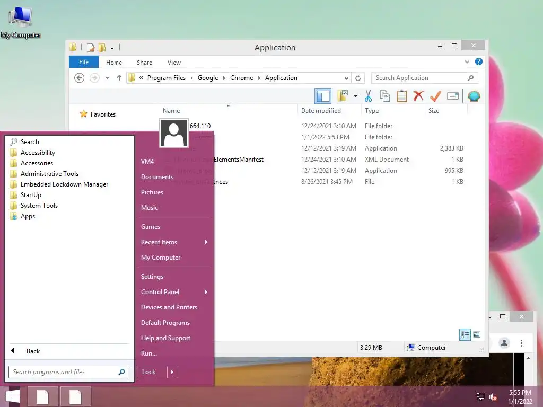
Task: Click the Forward navigation arrow in Explorer
Action: 94,78
